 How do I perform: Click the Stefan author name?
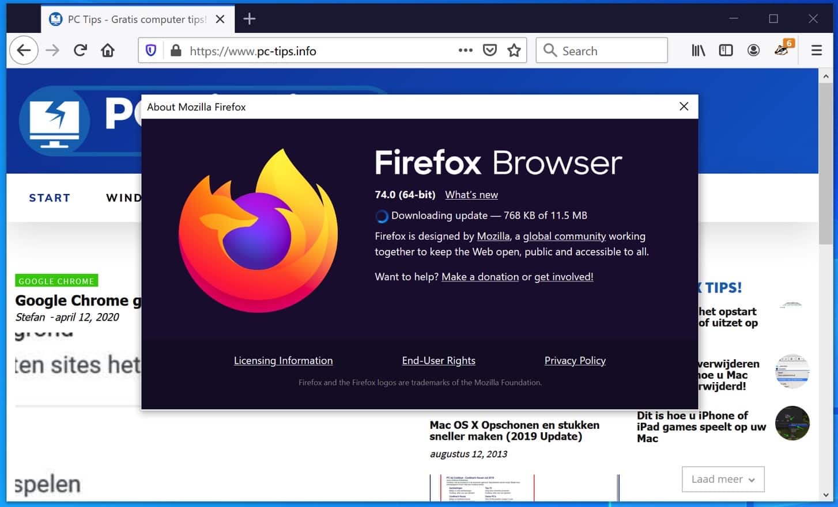pyautogui.click(x=30, y=317)
